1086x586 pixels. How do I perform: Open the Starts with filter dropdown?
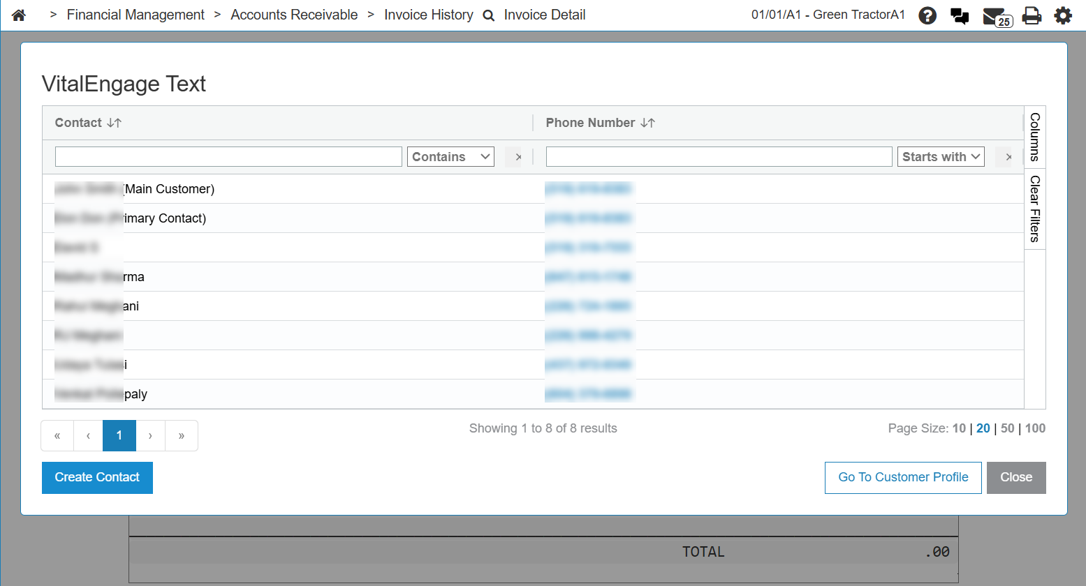[941, 157]
